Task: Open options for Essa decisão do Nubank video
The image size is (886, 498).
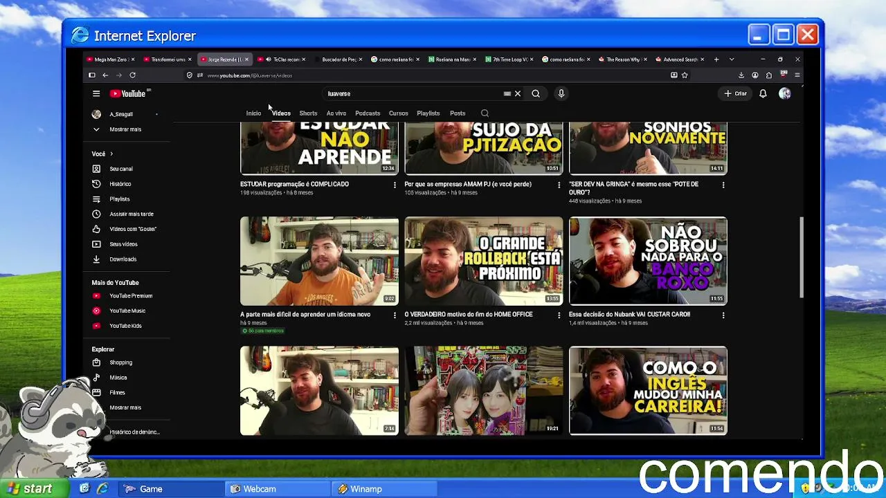Action: click(x=723, y=315)
